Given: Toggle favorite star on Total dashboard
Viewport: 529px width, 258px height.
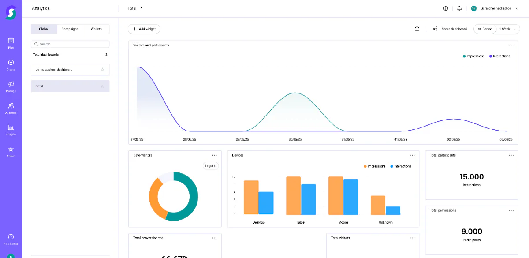Looking at the screenshot, I should pyautogui.click(x=102, y=86).
